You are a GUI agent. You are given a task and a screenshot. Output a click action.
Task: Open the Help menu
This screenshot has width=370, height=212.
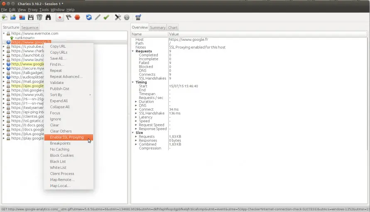[70, 10]
